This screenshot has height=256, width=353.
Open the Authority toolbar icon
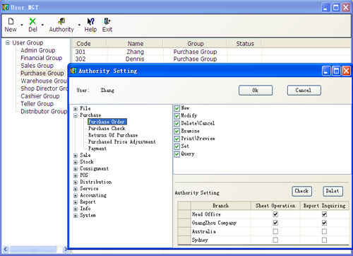coord(61,25)
